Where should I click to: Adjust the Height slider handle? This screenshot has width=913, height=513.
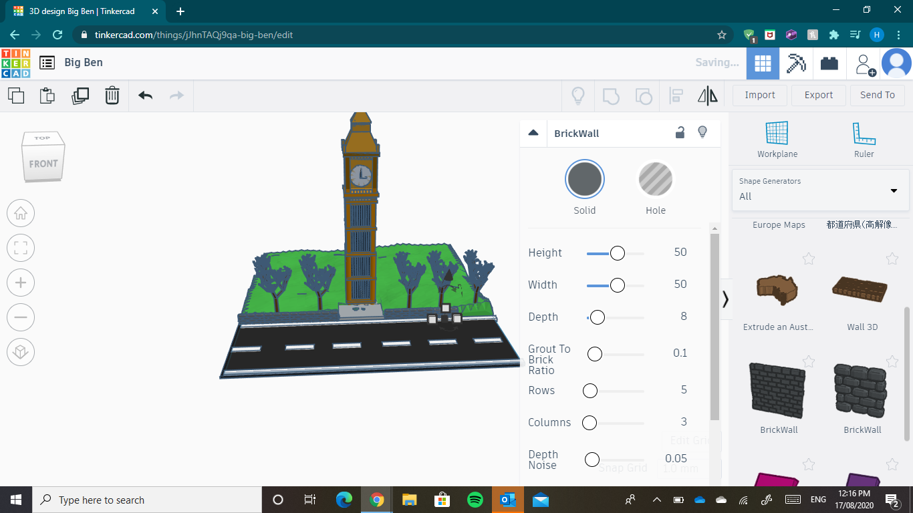pos(618,253)
